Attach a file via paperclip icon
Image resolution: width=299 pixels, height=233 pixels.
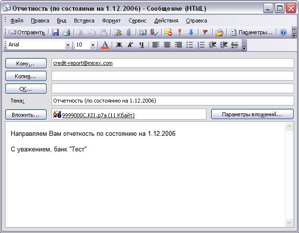click(129, 32)
